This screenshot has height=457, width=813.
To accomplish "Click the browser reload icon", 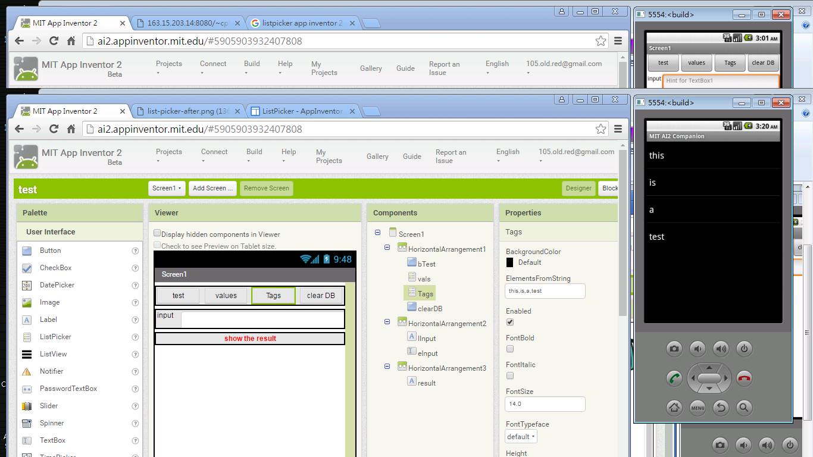I will click(54, 129).
